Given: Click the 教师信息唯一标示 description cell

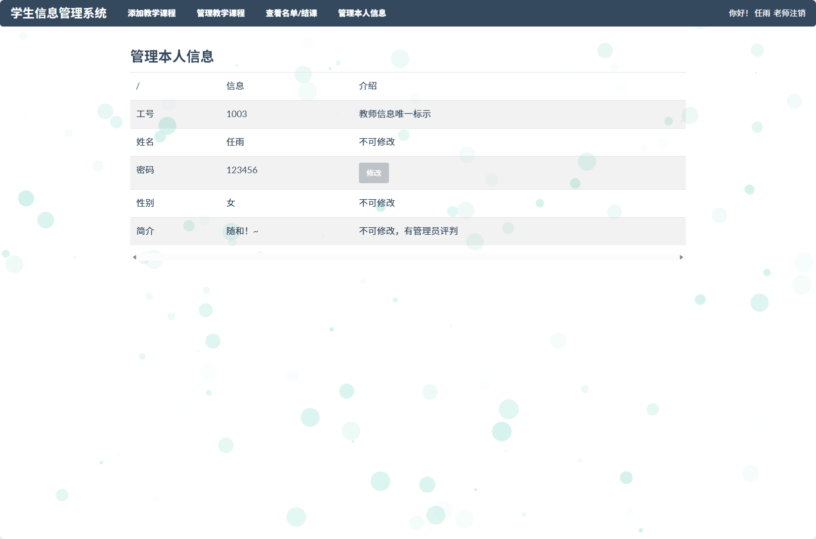Looking at the screenshot, I should 395,114.
